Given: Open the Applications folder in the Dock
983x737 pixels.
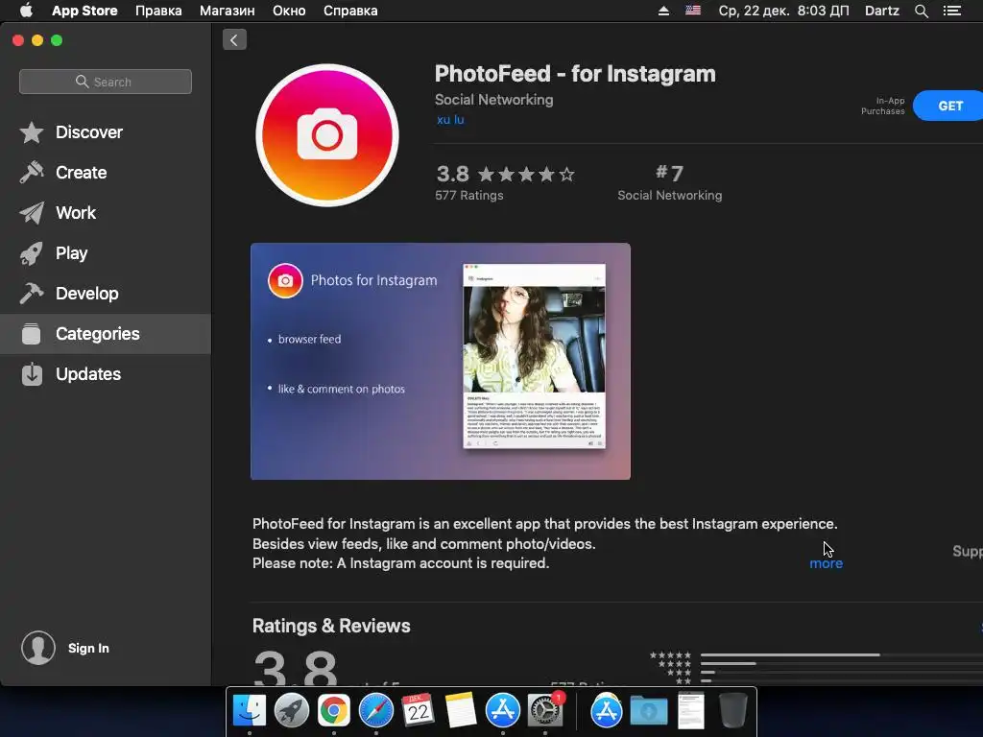Looking at the screenshot, I should coord(607,711).
